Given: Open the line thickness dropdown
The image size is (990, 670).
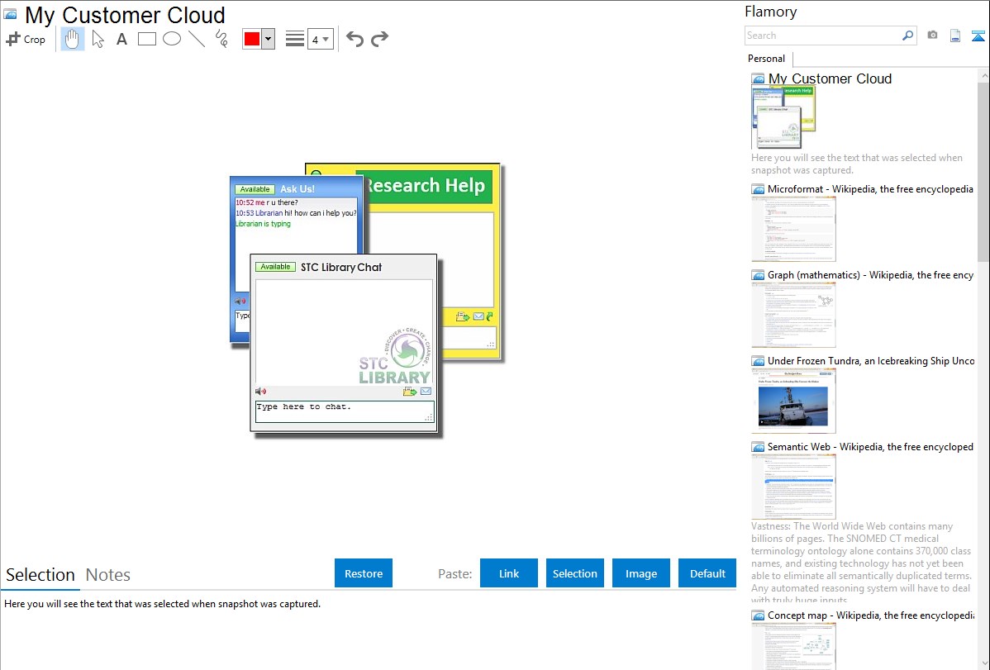Looking at the screenshot, I should pos(320,39).
